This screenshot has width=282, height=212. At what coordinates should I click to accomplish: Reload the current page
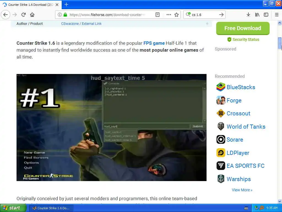[23, 15]
